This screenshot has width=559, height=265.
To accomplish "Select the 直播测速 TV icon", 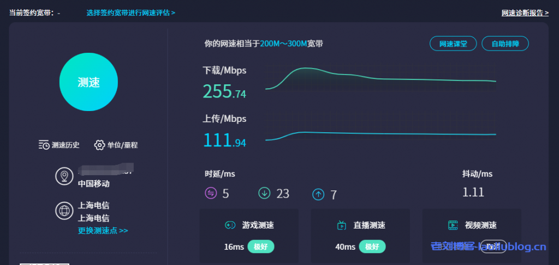I will 342,225.
